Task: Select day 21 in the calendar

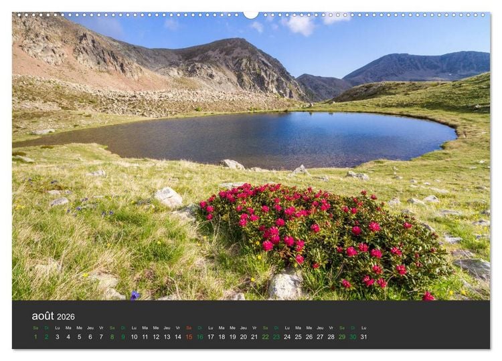Action: point(254,337)
